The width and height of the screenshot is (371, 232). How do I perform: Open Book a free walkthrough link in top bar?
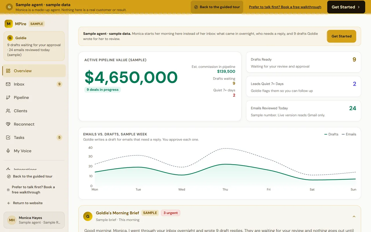(x=285, y=7)
